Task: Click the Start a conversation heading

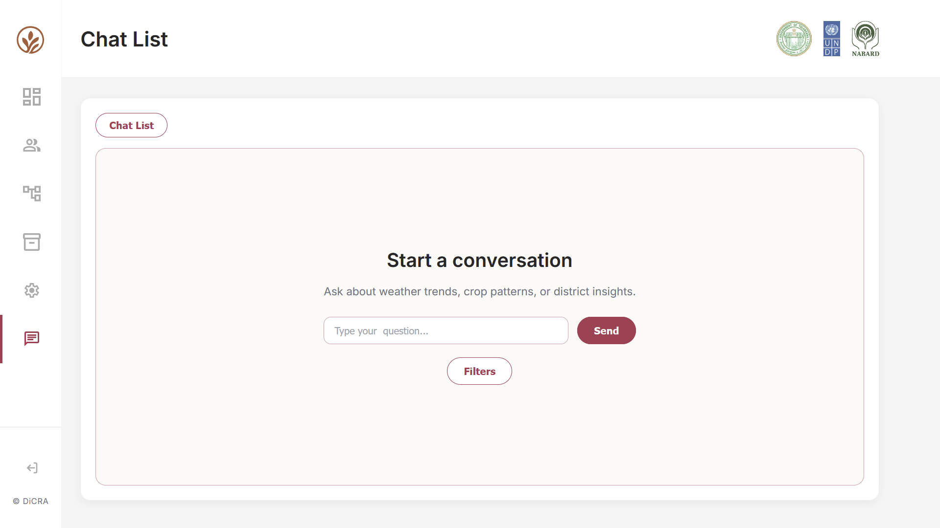Action: (x=479, y=260)
